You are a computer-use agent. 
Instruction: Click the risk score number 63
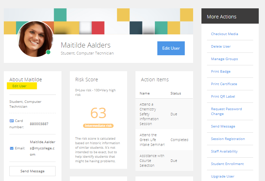[98, 113]
